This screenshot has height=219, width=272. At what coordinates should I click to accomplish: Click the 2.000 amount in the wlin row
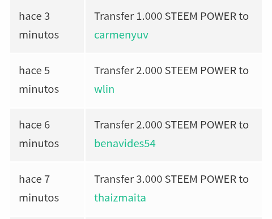149,71
